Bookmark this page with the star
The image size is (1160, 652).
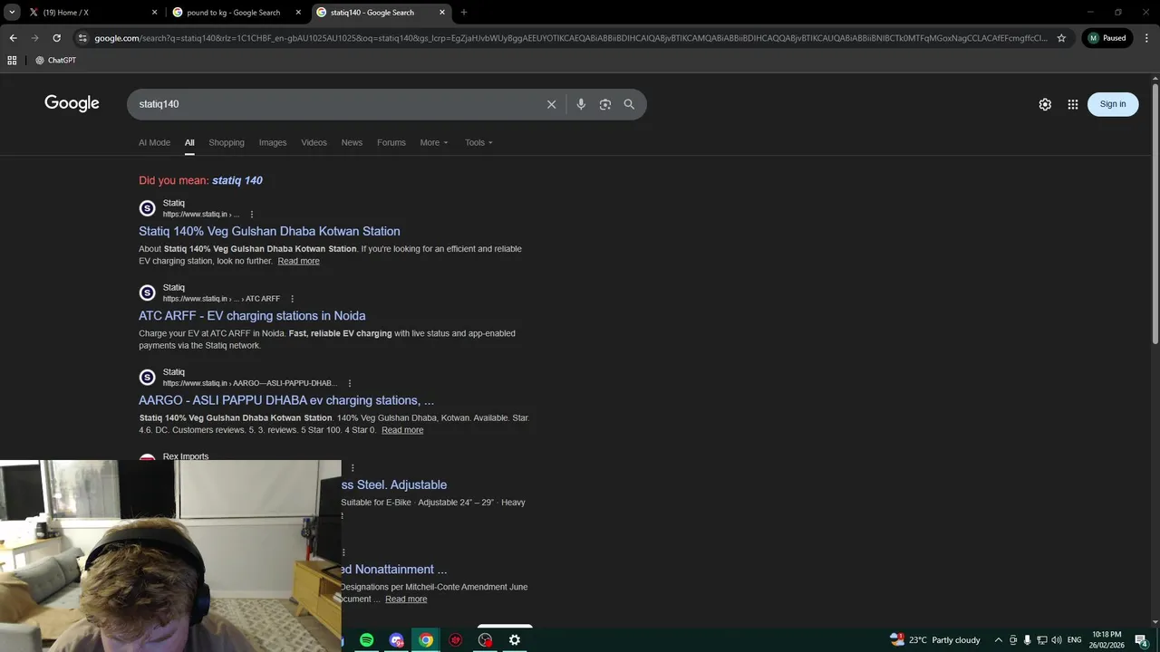point(1061,38)
